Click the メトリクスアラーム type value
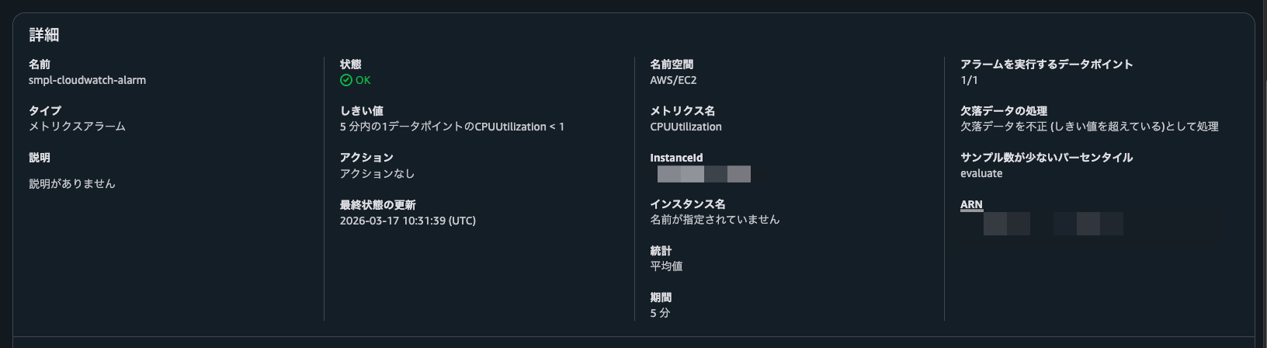 (77, 126)
